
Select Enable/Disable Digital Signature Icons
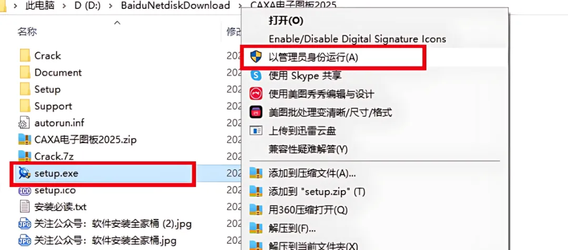click(x=357, y=39)
